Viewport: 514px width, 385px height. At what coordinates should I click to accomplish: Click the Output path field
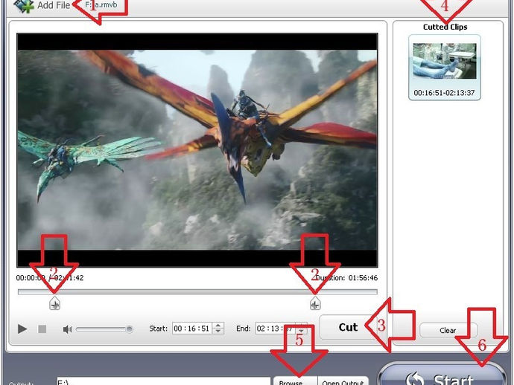click(x=164, y=381)
